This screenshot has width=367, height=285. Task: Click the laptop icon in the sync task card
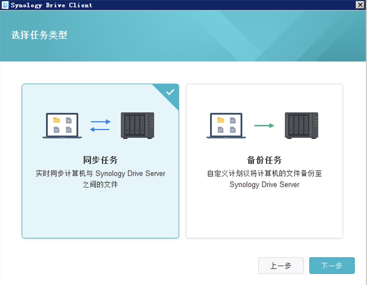coord(62,125)
